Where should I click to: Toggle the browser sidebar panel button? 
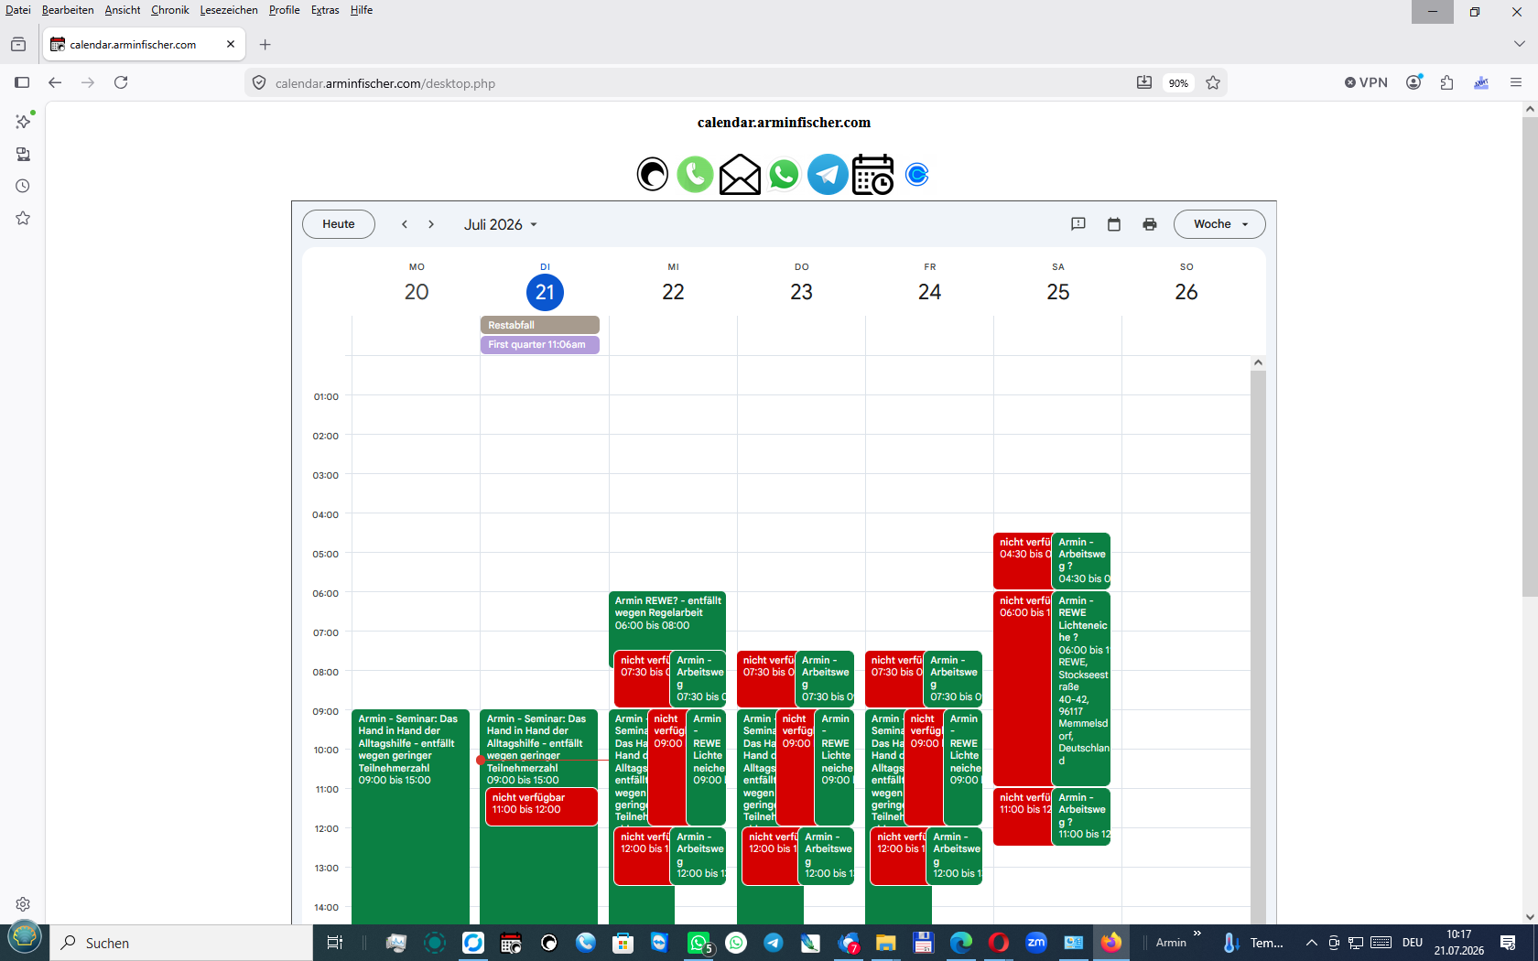click(22, 82)
